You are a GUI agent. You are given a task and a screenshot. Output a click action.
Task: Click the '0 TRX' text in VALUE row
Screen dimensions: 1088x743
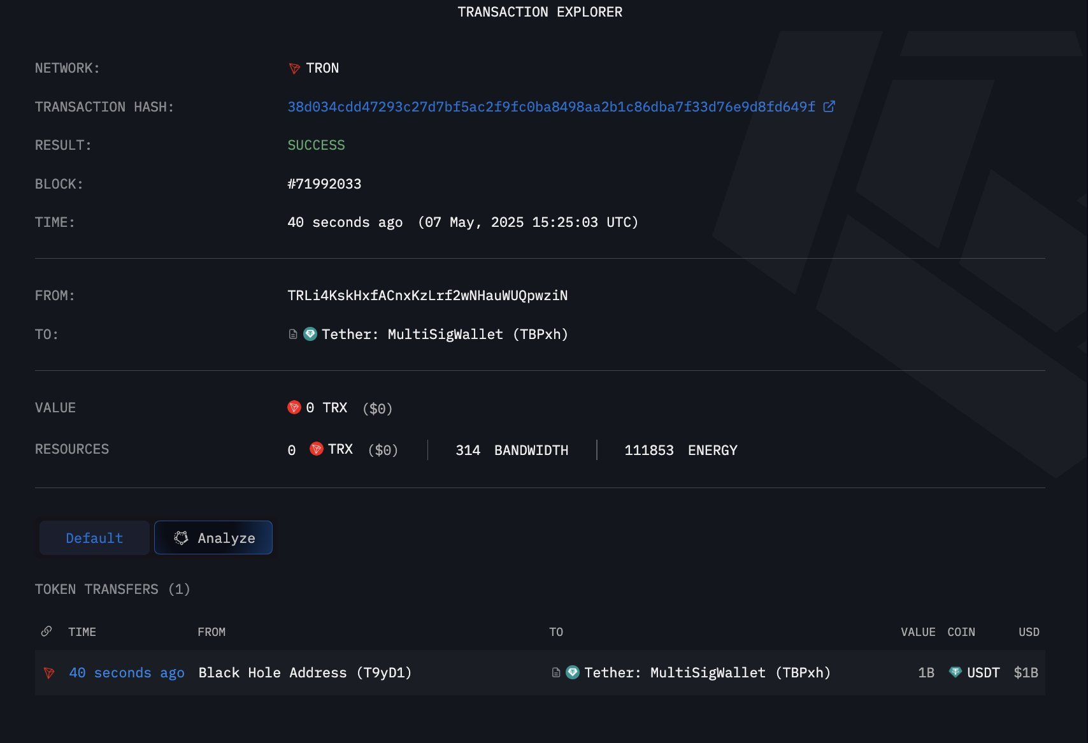(x=326, y=408)
